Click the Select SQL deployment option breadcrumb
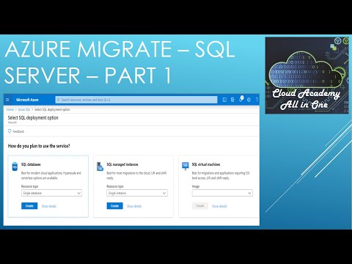 [x=52, y=109]
